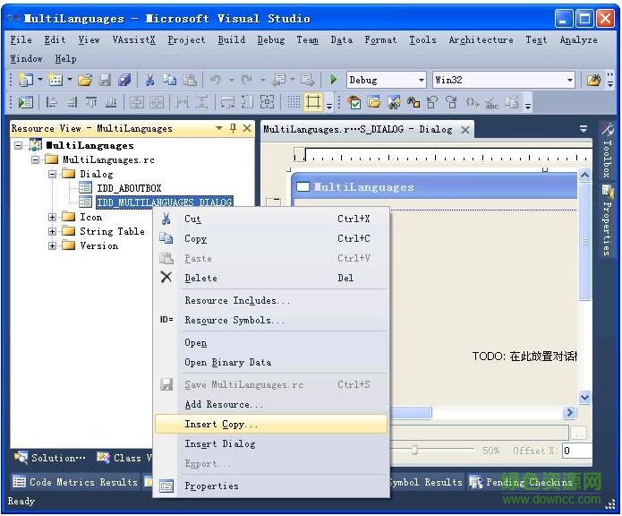The height and width of the screenshot is (516, 622).
Task: Open the Architecture menu
Action: [x=481, y=39]
